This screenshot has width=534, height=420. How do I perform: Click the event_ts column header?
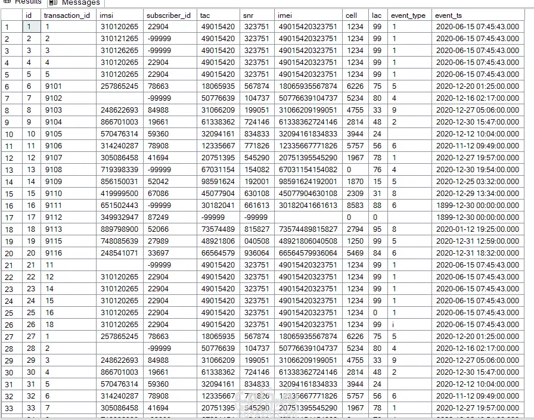478,15
